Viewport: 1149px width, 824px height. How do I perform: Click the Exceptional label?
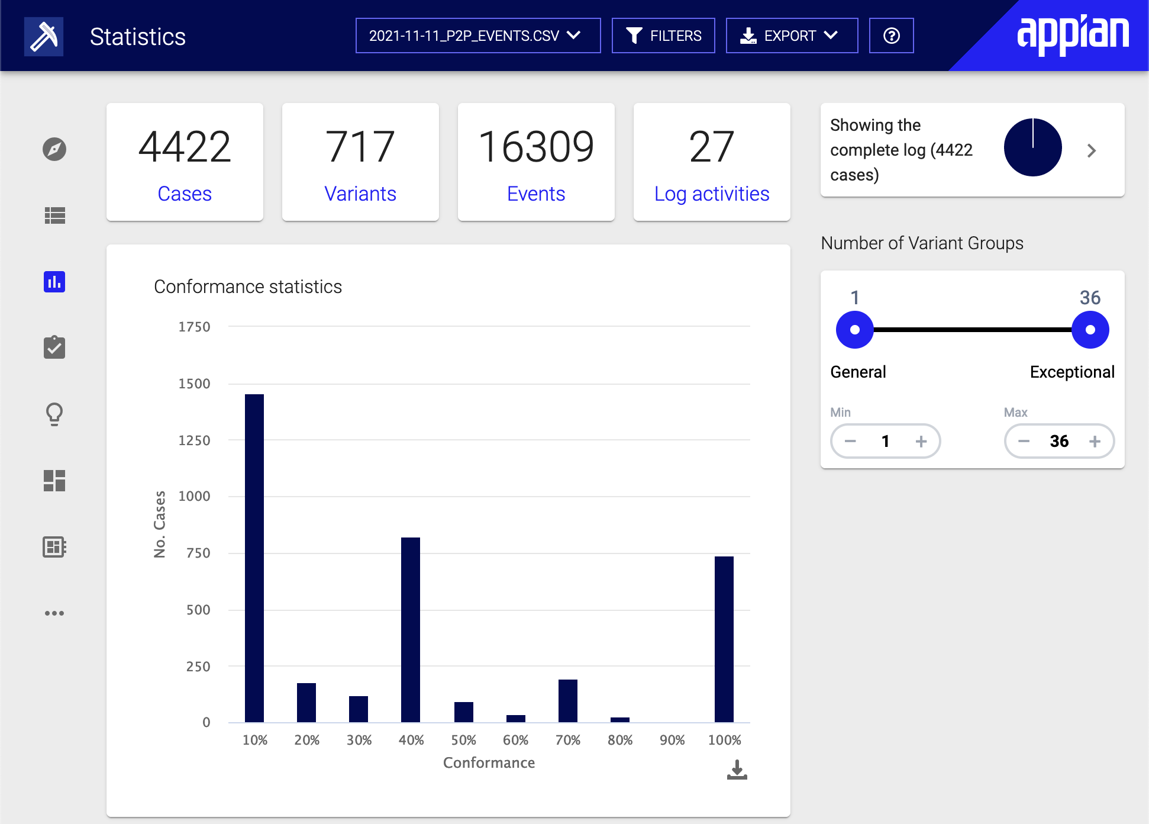pyautogui.click(x=1072, y=372)
